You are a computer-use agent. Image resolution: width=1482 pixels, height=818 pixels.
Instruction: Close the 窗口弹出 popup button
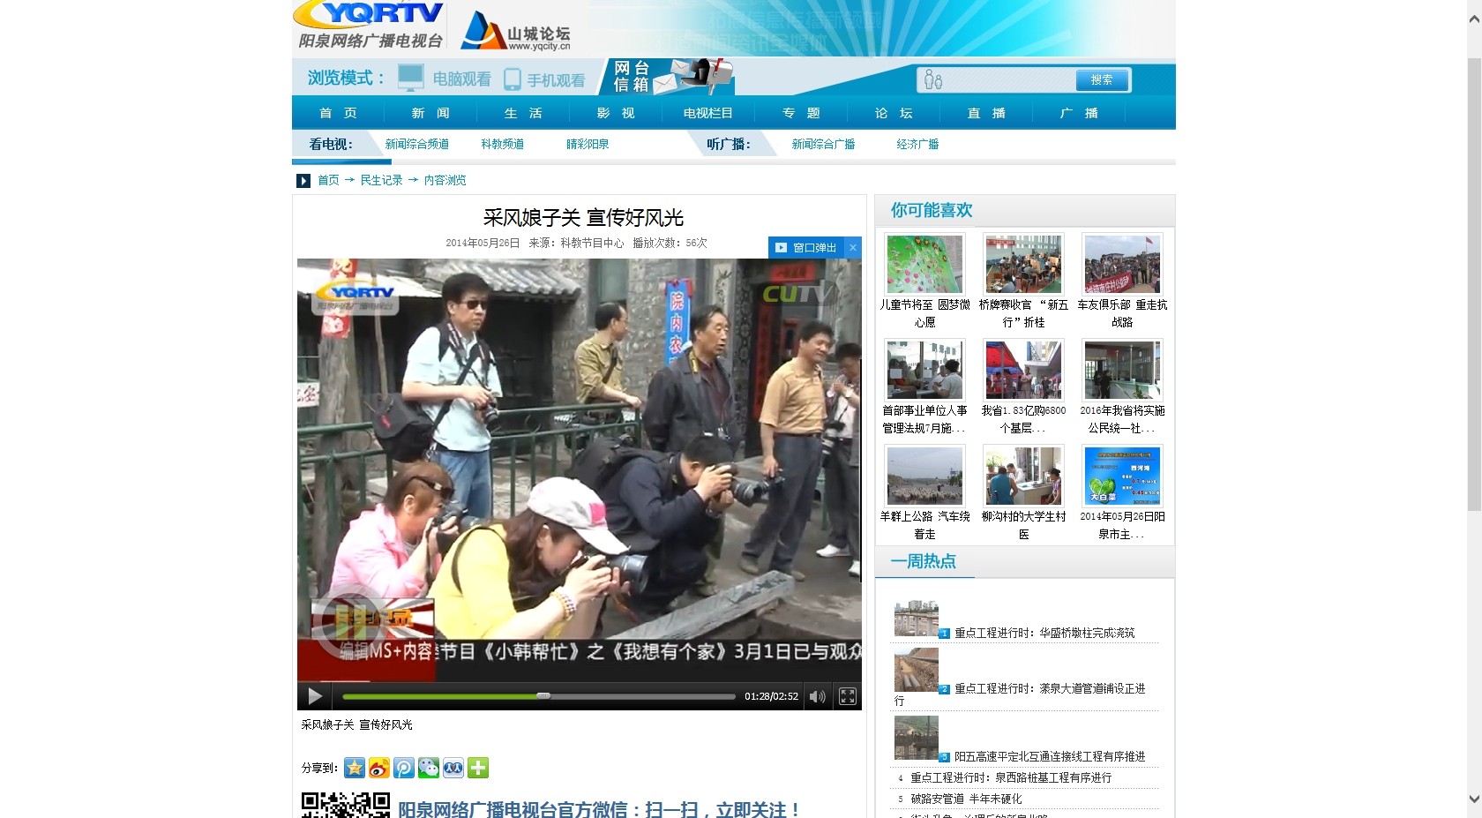click(853, 248)
